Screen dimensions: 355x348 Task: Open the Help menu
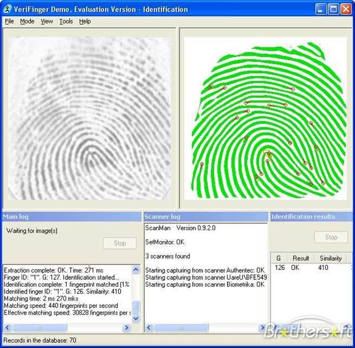(x=85, y=21)
